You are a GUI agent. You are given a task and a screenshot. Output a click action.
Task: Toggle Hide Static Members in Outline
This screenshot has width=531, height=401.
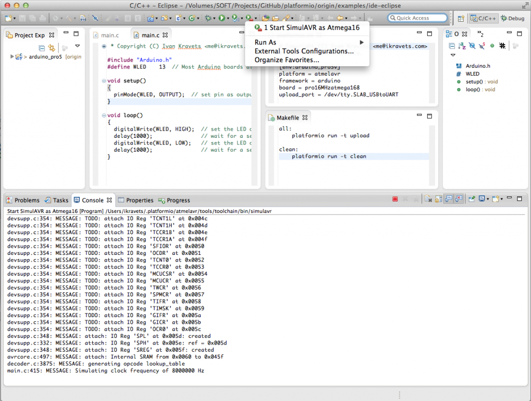(482, 46)
